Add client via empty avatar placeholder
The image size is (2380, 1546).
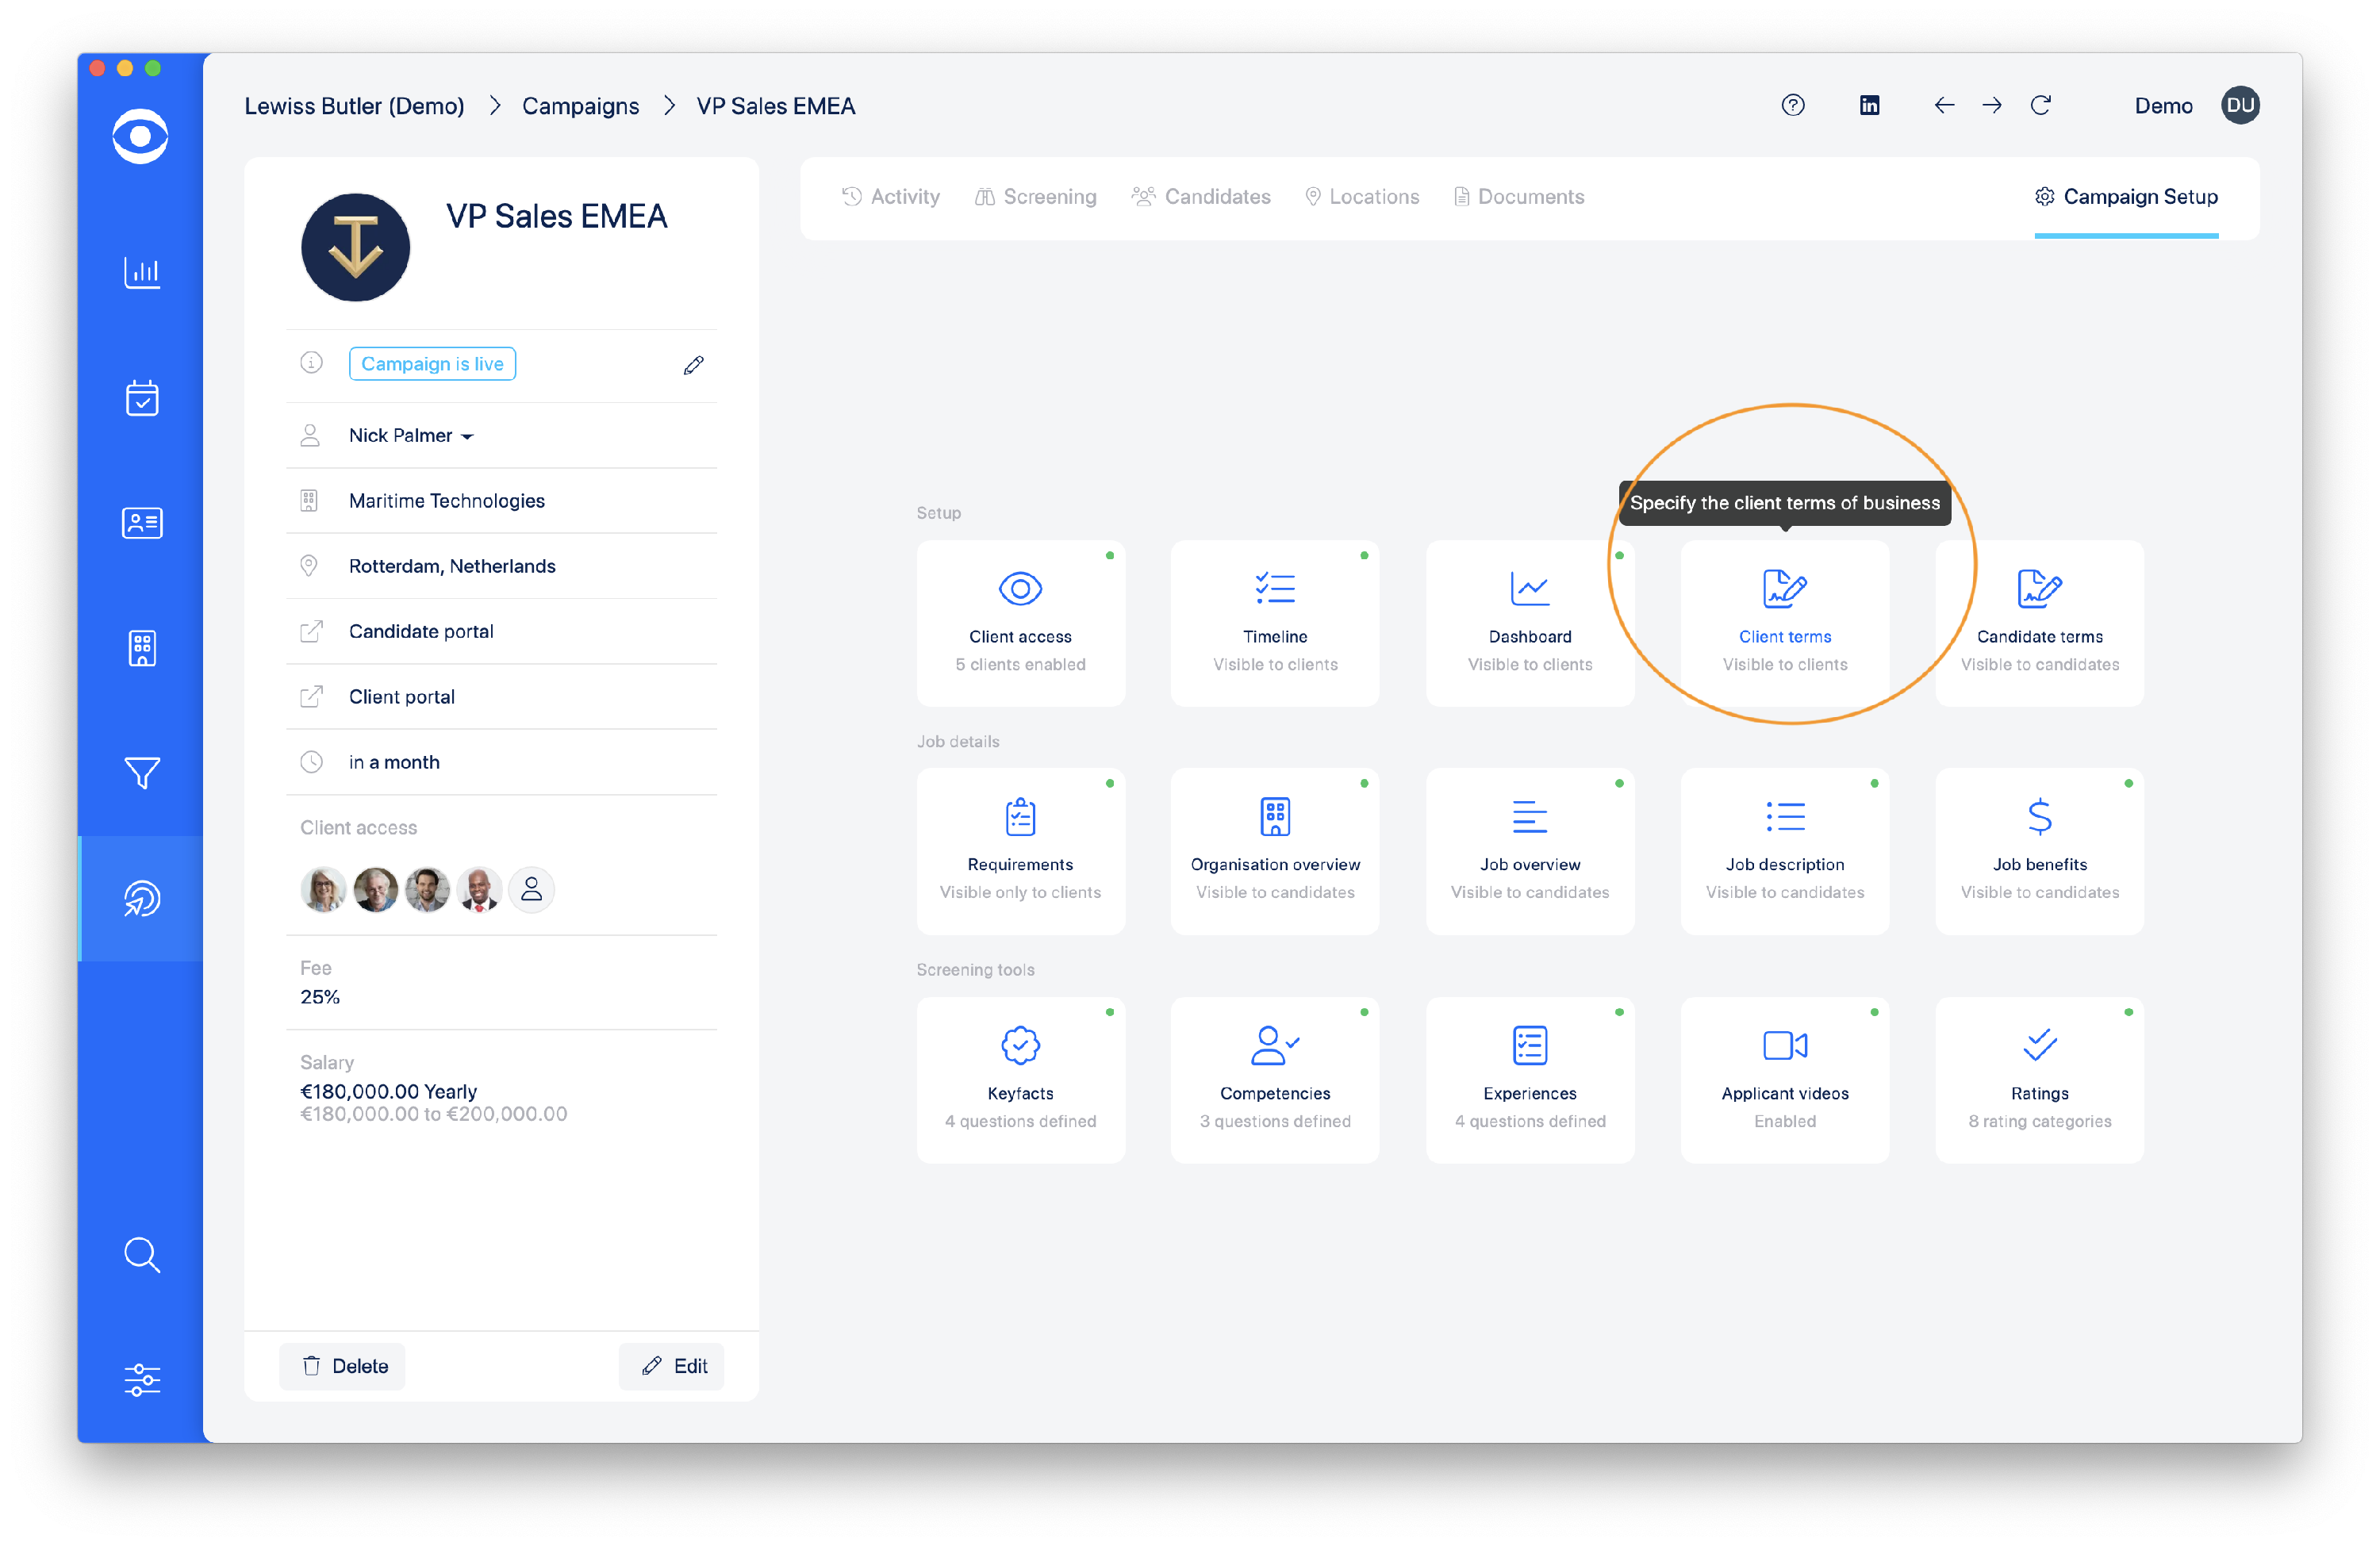click(531, 889)
